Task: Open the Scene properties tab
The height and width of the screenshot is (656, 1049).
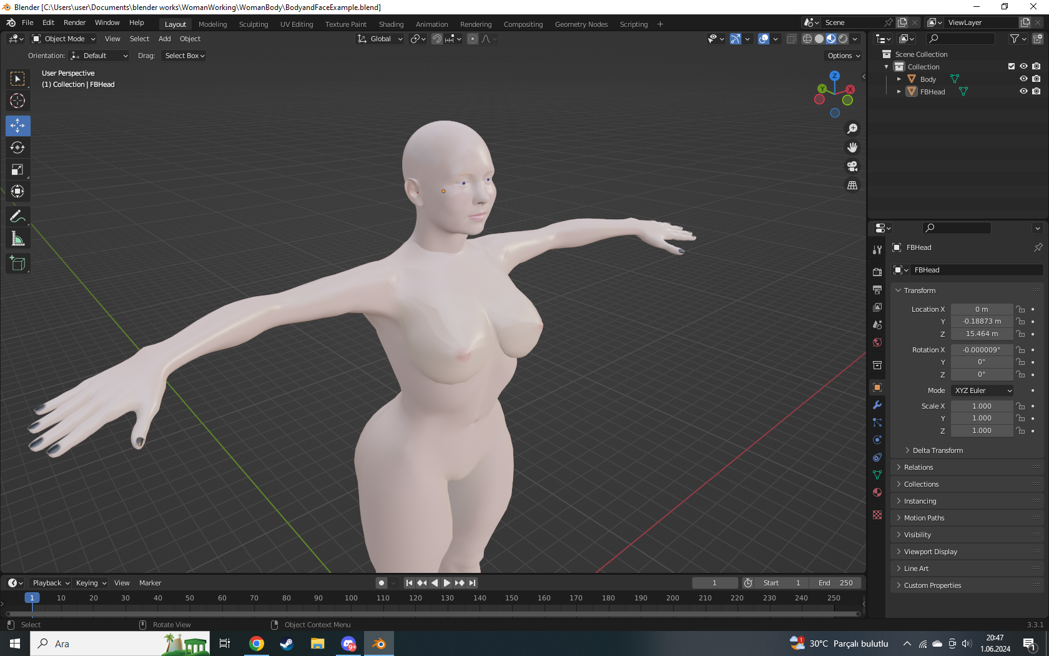Action: pos(877,325)
